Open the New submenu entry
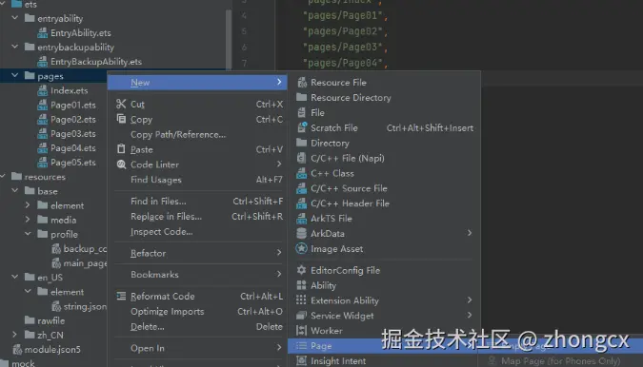 (x=197, y=82)
